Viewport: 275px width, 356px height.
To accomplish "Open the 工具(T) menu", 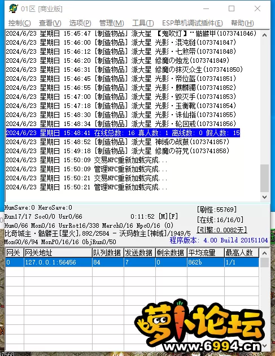I will click(x=143, y=23).
